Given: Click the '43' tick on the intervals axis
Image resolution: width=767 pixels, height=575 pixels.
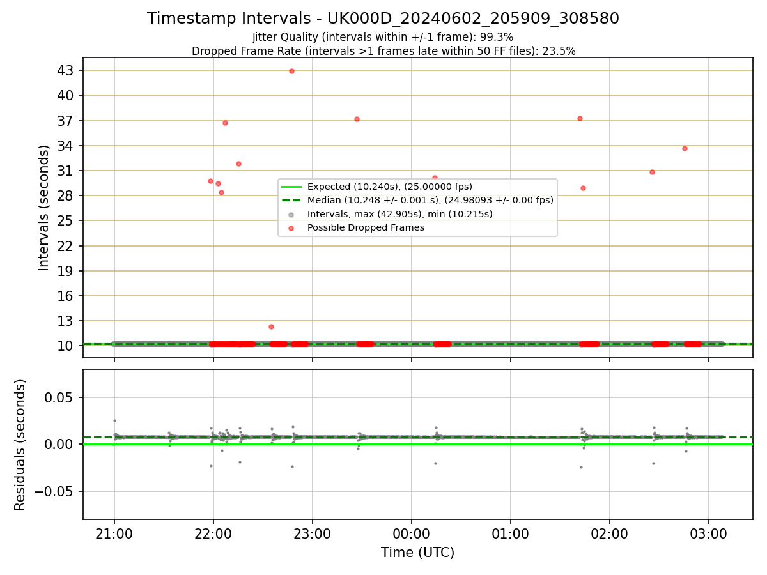Looking at the screenshot, I should pyautogui.click(x=66, y=70).
